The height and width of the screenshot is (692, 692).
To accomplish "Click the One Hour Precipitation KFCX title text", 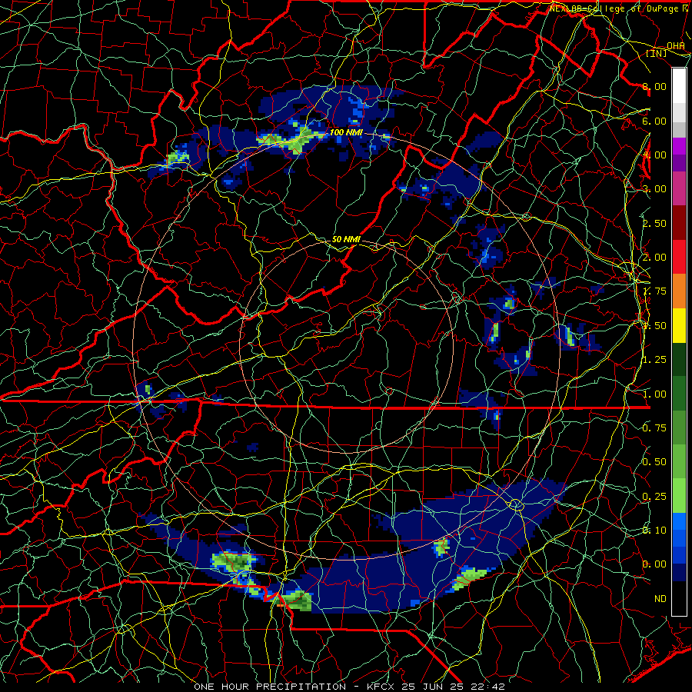I will 348,687.
